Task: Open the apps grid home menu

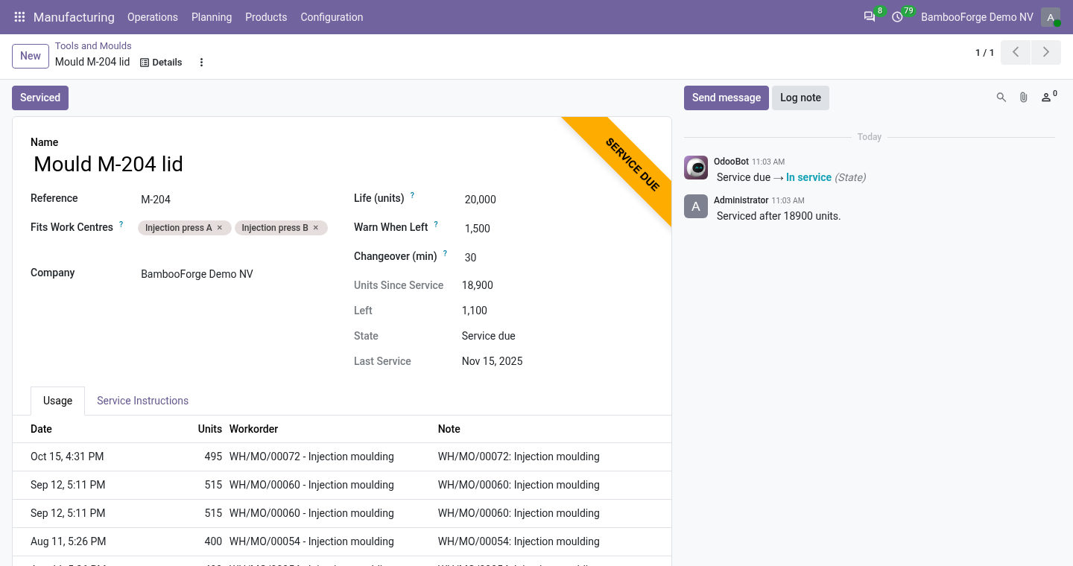Action: point(19,17)
